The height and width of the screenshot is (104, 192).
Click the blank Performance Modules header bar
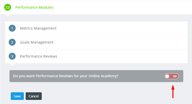click(x=123, y=7)
